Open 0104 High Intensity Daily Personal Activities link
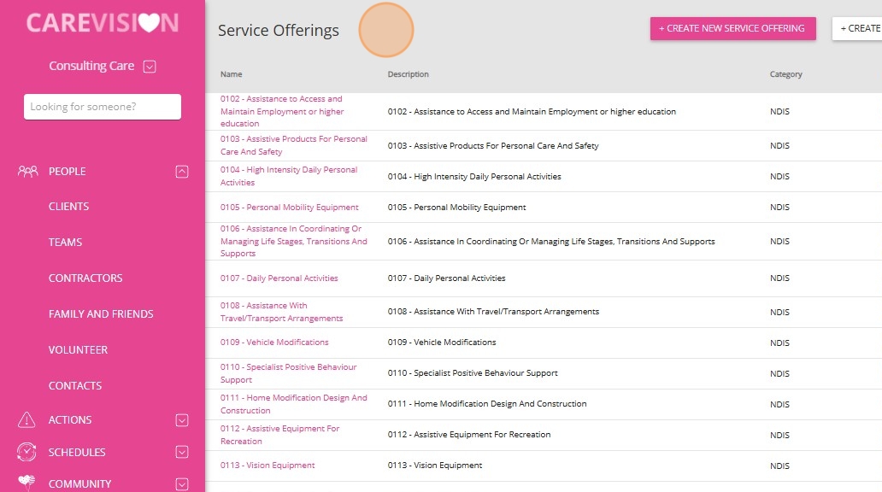The height and width of the screenshot is (492, 882). [x=289, y=176]
